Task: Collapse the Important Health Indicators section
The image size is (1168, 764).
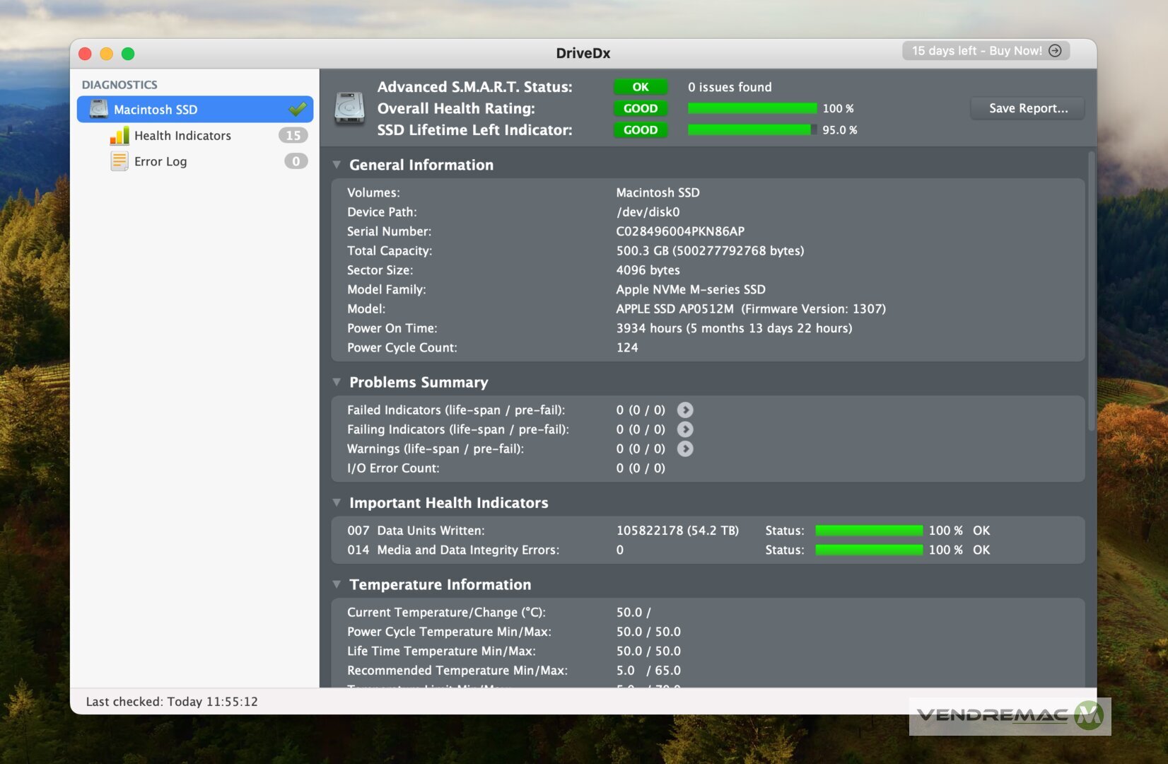Action: click(337, 503)
